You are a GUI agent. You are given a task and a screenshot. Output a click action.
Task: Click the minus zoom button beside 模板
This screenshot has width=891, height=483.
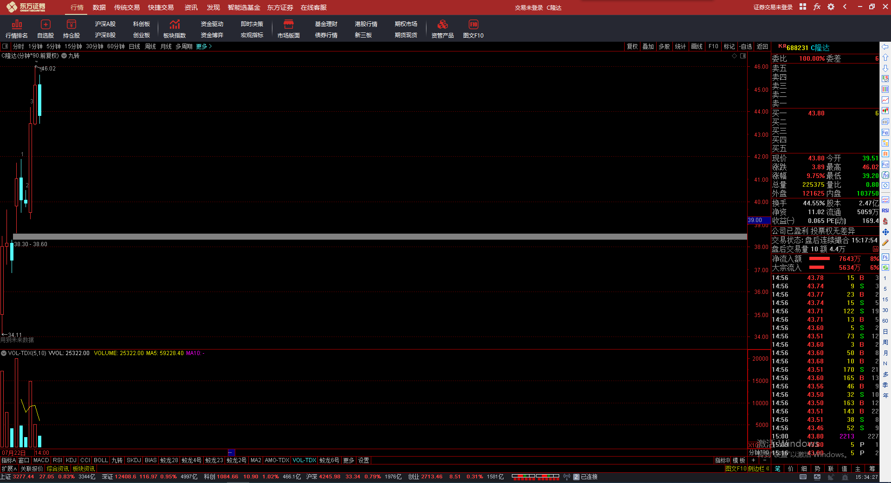765,460
